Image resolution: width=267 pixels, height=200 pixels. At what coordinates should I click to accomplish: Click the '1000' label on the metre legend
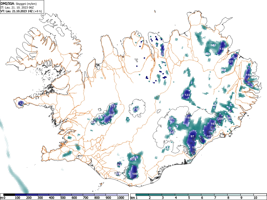click(121, 198)
